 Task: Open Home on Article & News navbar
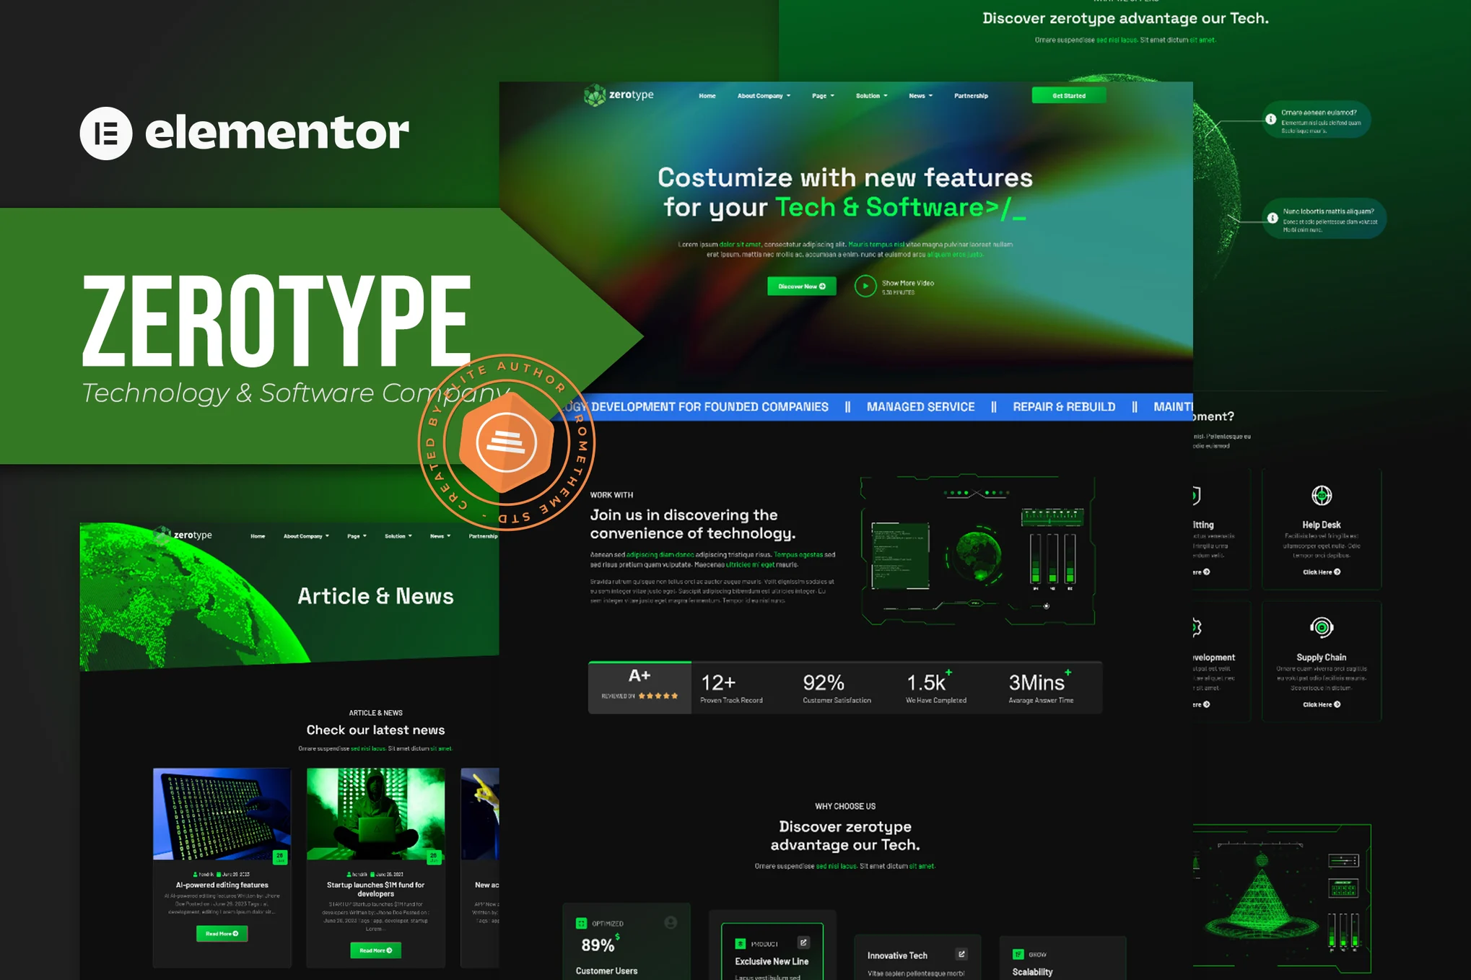258,536
